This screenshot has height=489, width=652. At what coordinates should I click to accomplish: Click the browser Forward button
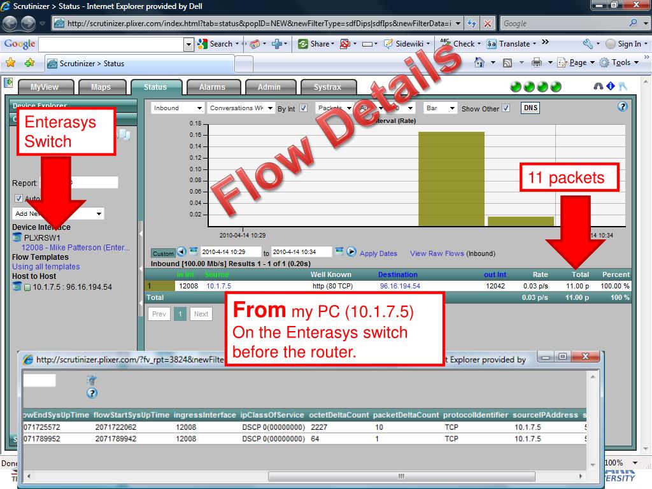click(28, 24)
